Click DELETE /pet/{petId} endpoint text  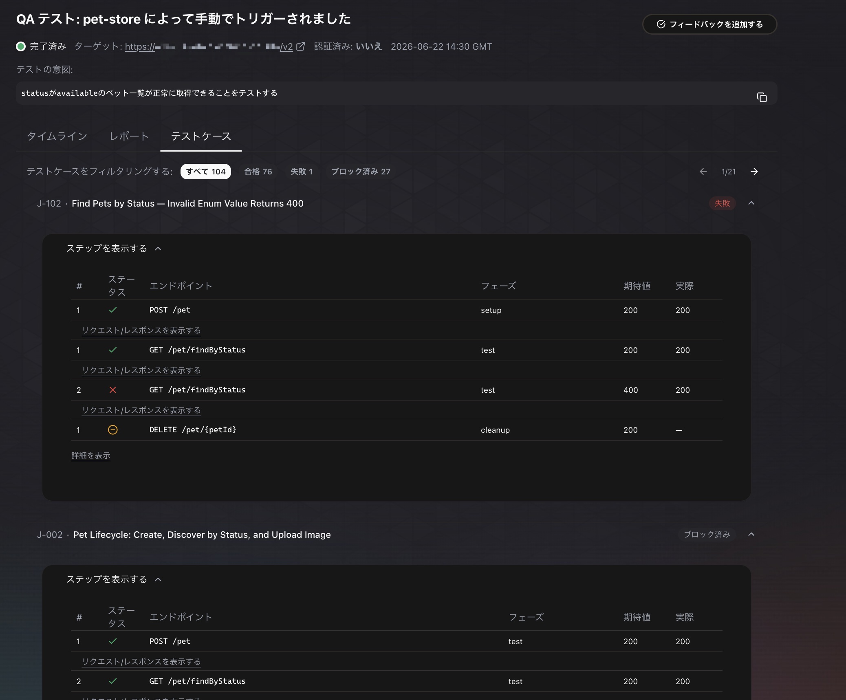point(193,430)
